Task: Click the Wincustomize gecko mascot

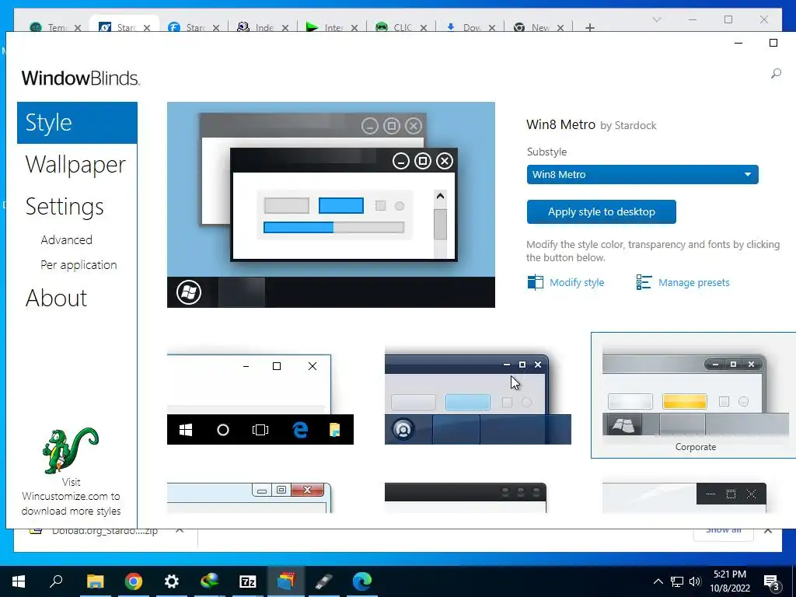Action: 71,450
